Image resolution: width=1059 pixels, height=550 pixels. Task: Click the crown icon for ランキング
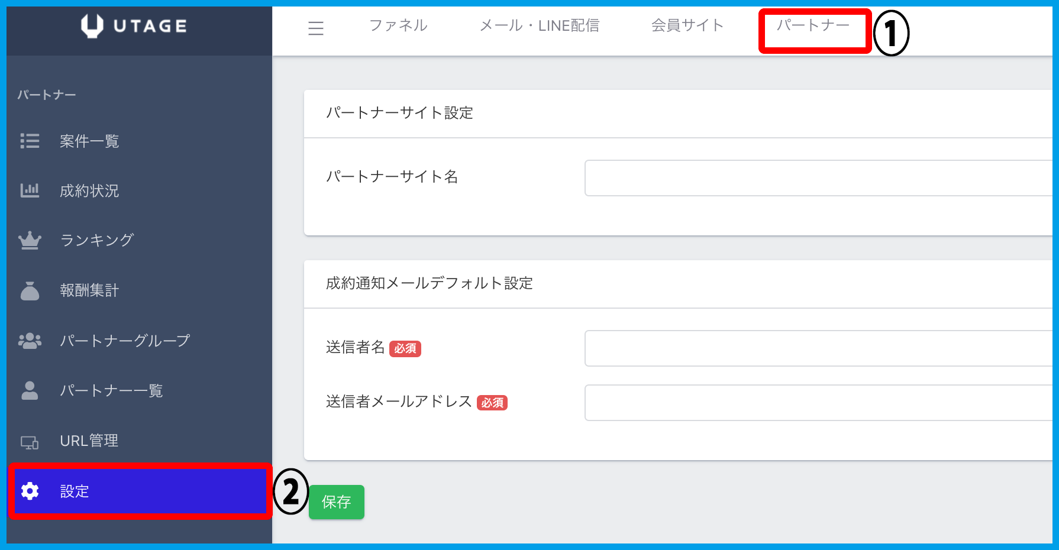click(x=30, y=240)
